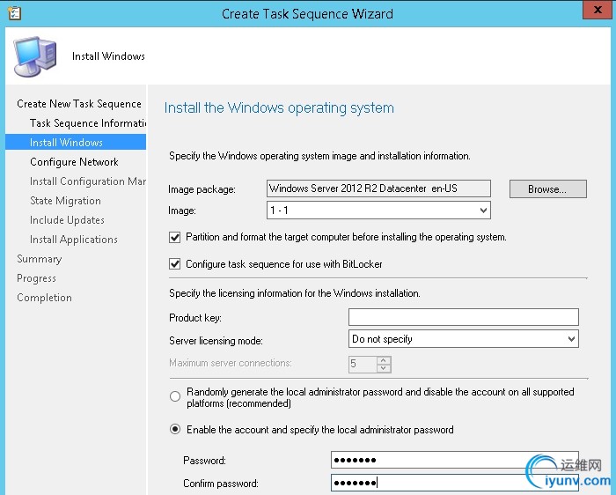Click the heading Install the Windows operating system
The width and height of the screenshot is (616, 495).
click(x=279, y=107)
